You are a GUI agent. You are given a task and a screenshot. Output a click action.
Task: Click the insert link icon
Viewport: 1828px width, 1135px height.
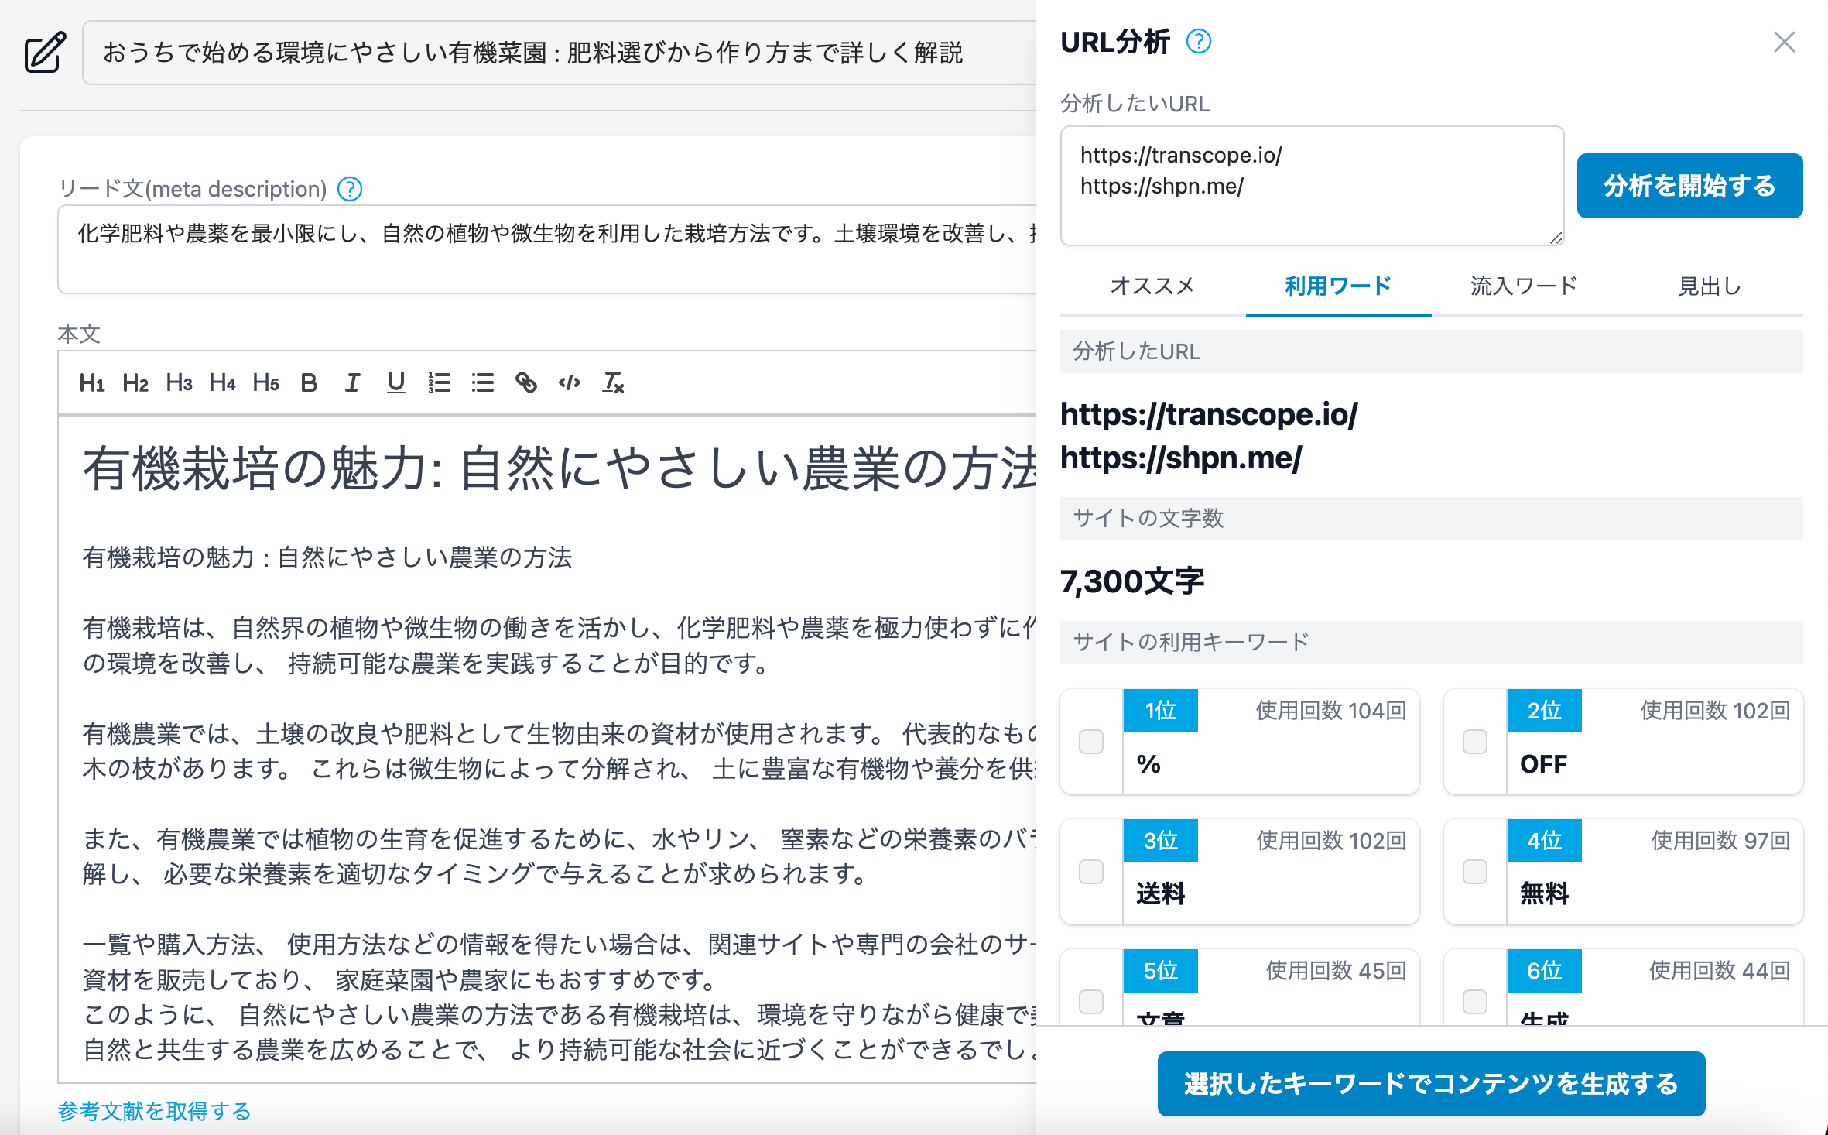coord(526,382)
